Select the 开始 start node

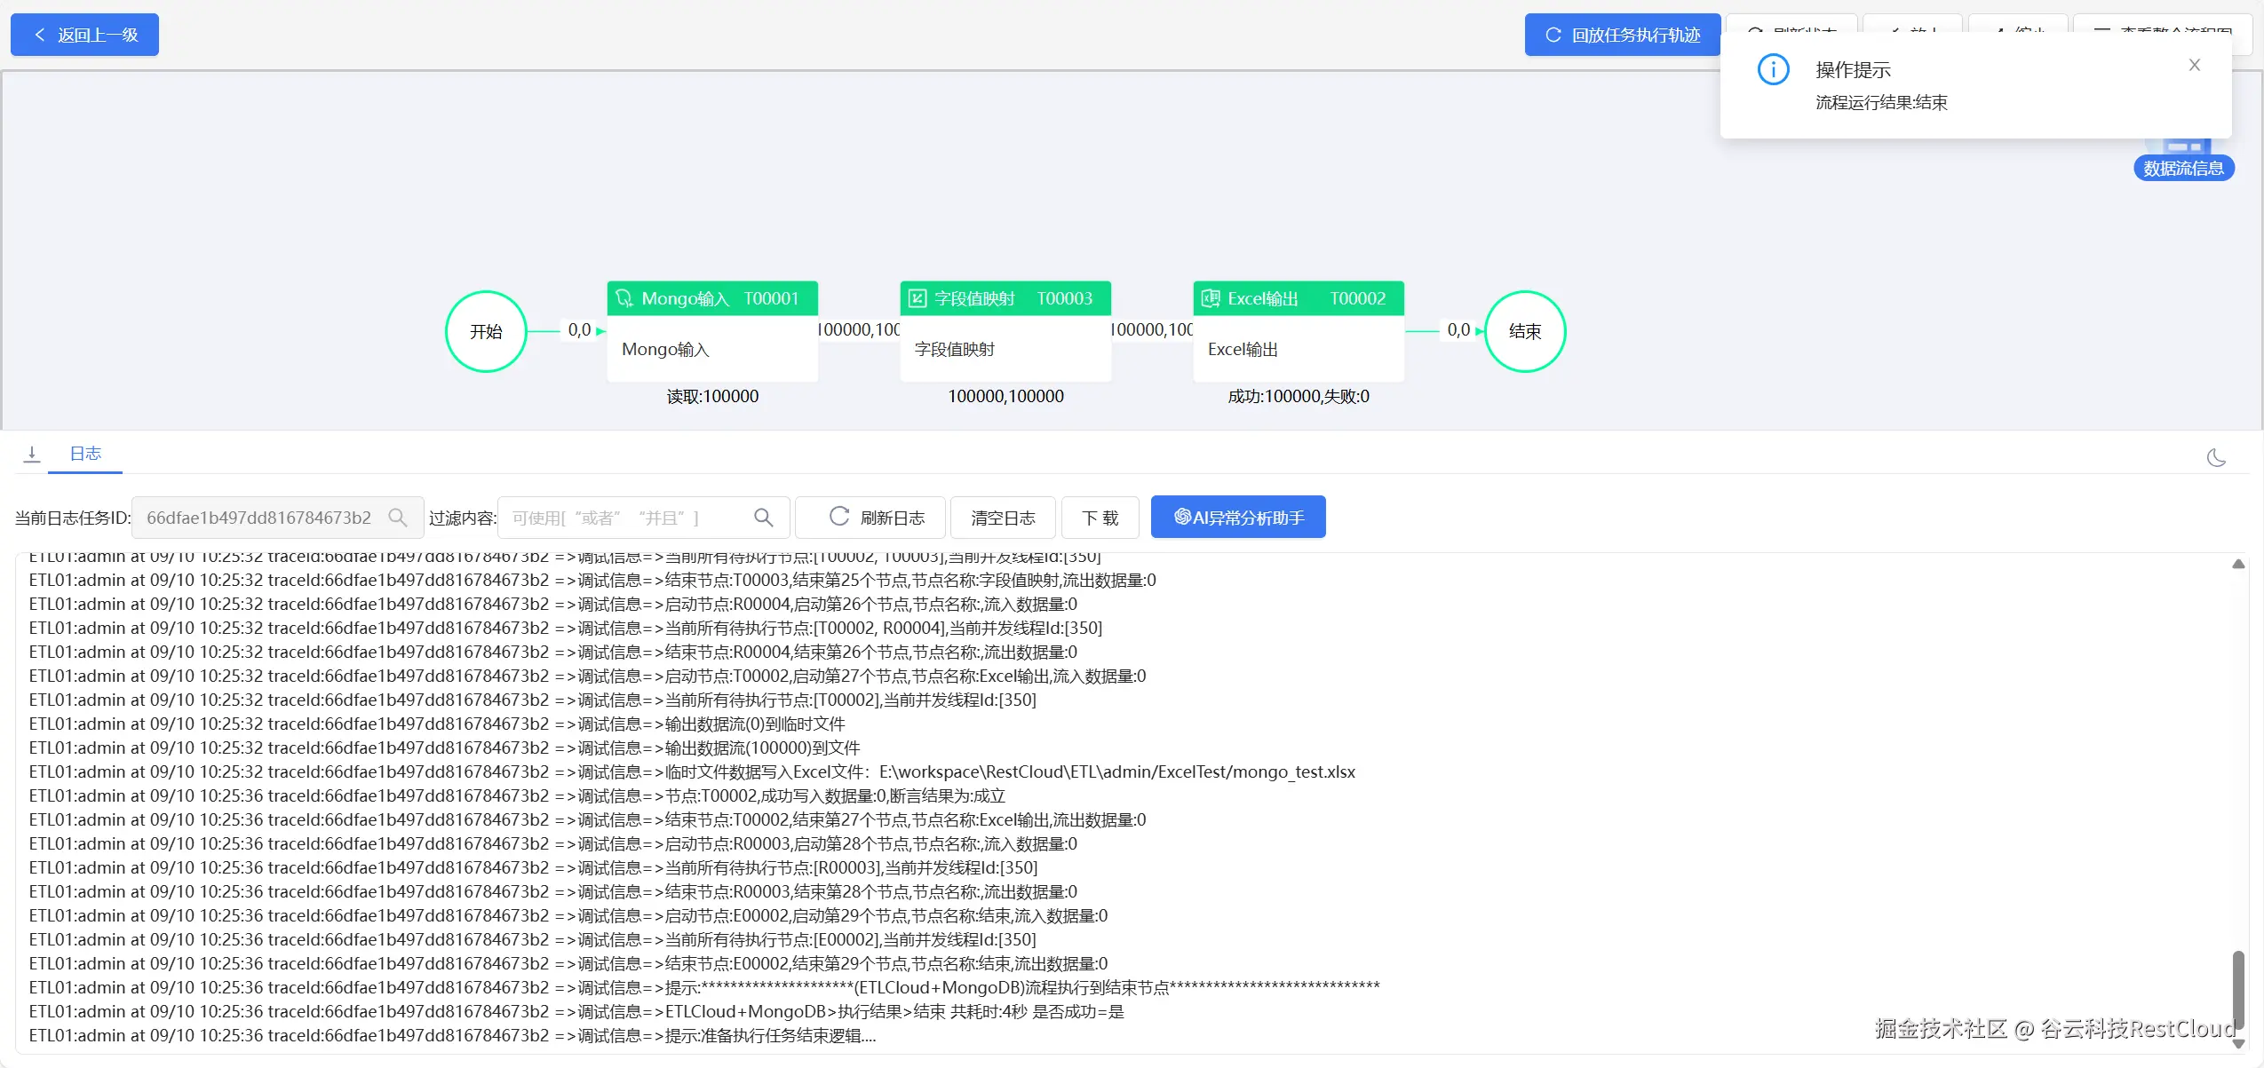486,331
